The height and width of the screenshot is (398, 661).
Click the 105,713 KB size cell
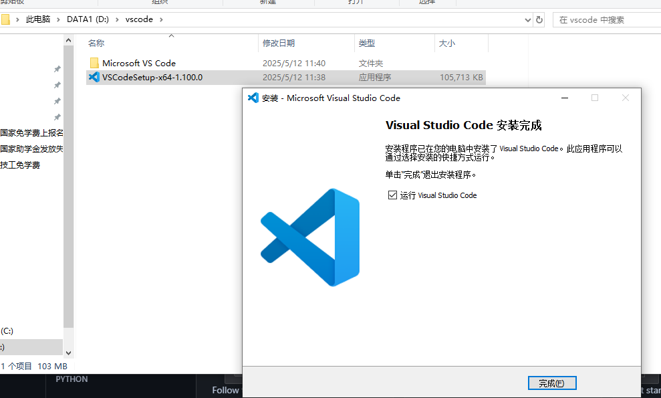[x=461, y=77]
